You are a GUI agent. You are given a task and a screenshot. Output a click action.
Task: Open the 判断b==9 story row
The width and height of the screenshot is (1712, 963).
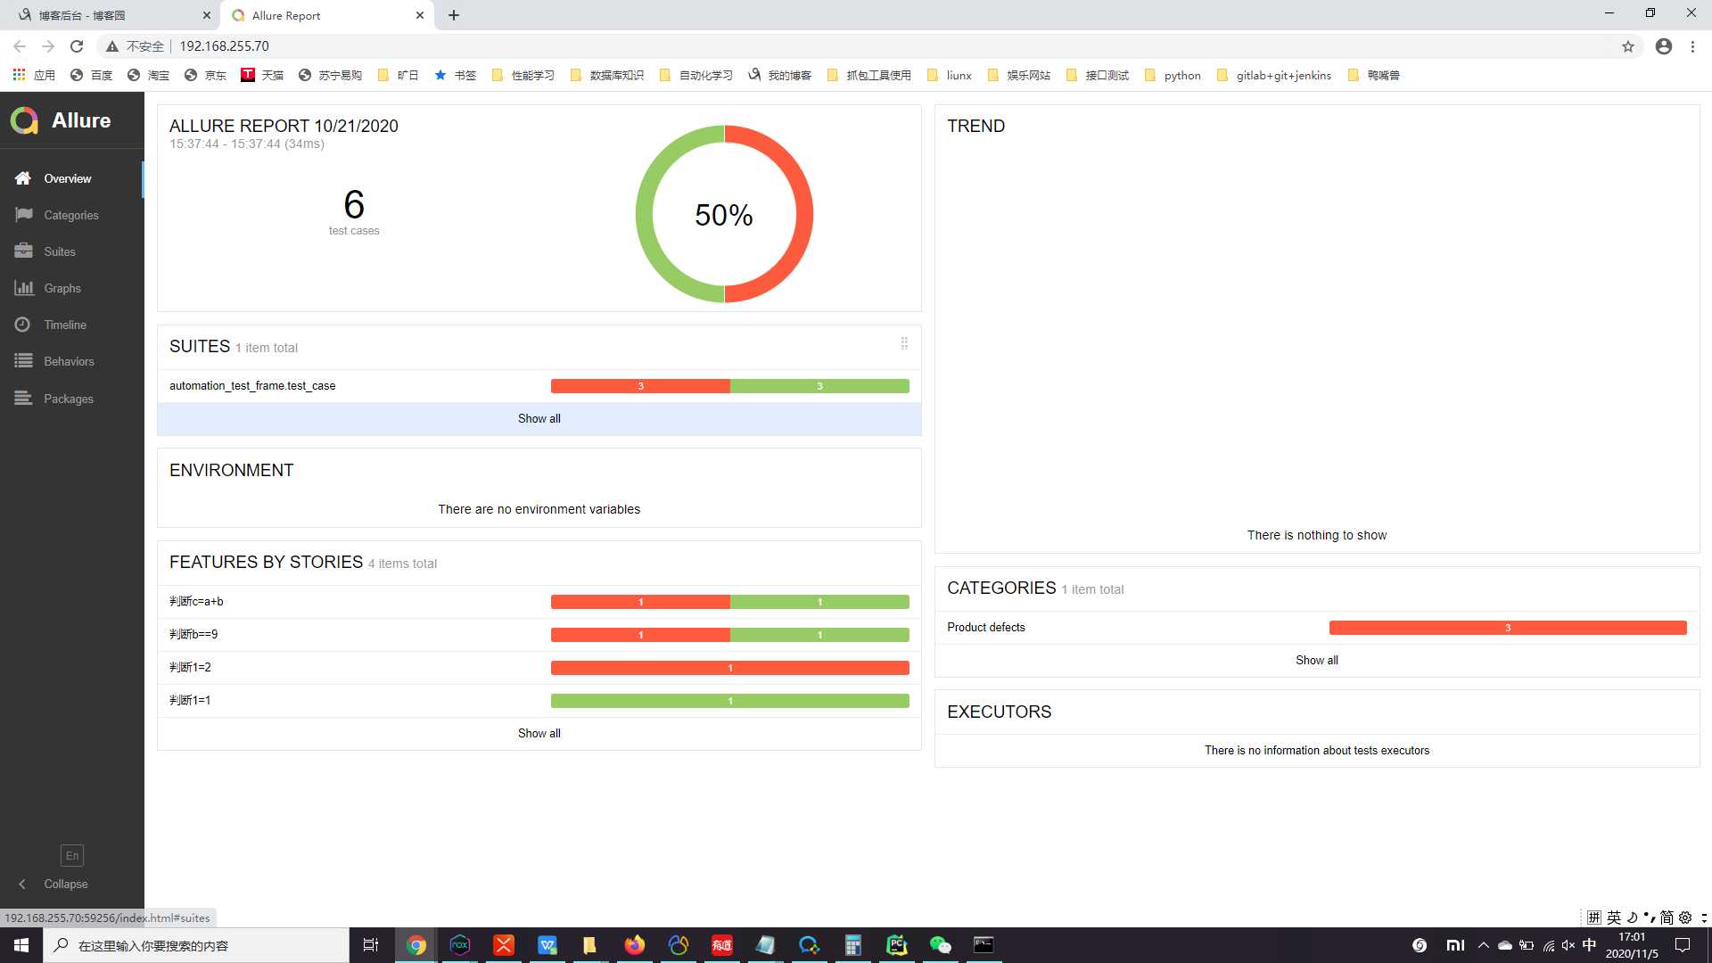click(x=539, y=635)
